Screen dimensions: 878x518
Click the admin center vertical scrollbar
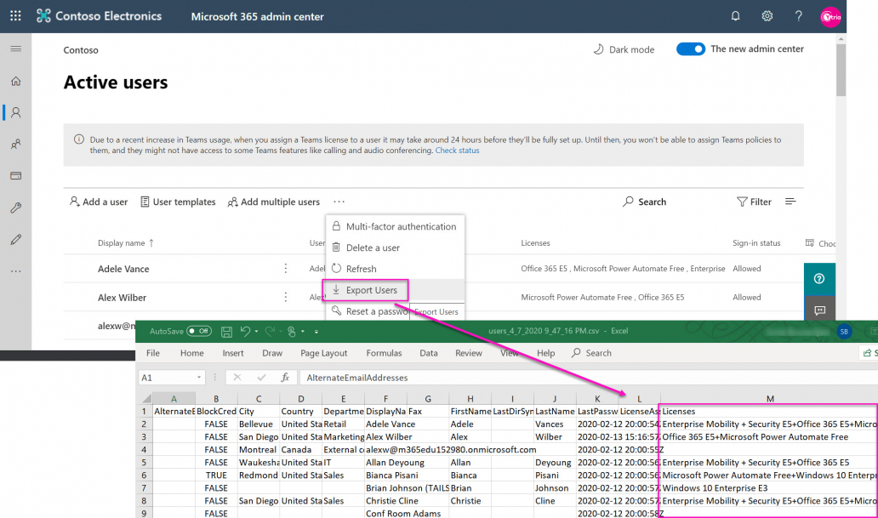click(841, 70)
